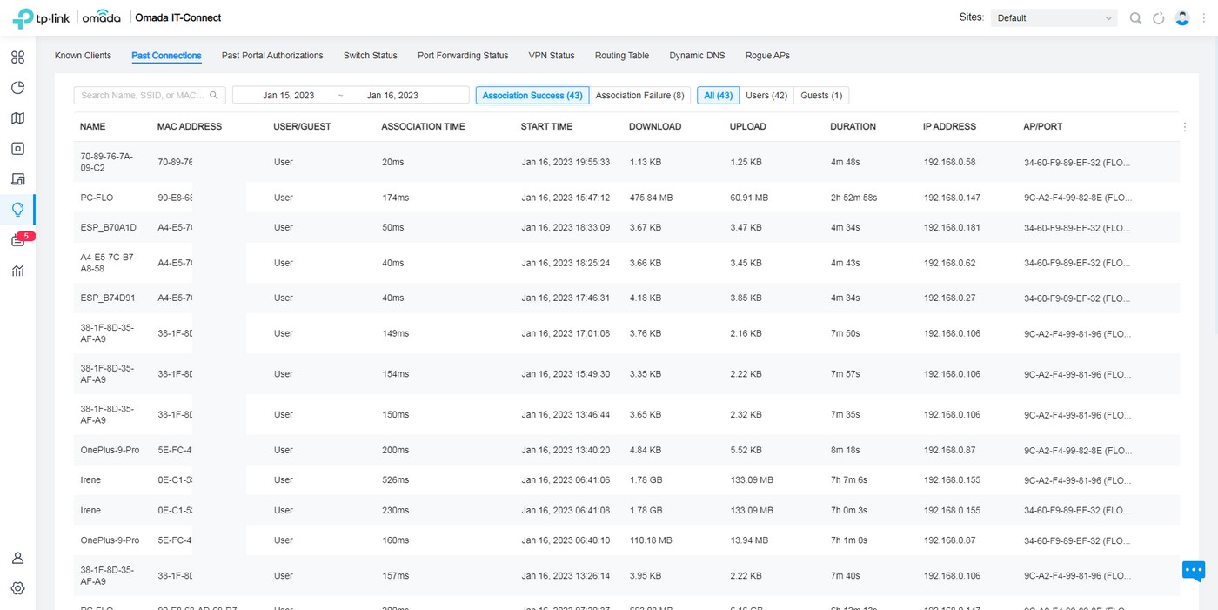Switch to the Rogue APs tab

[767, 56]
